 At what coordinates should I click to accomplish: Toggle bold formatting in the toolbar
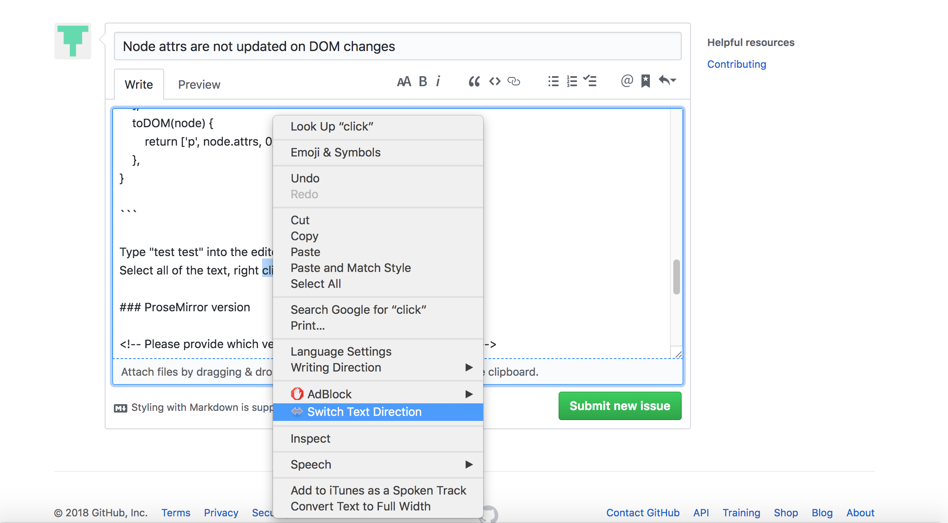(x=422, y=82)
